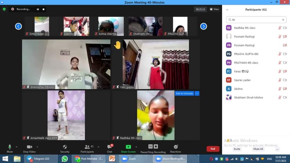
Task: Select Shubham Shruti Mishra participant
Action: (x=256, y=97)
